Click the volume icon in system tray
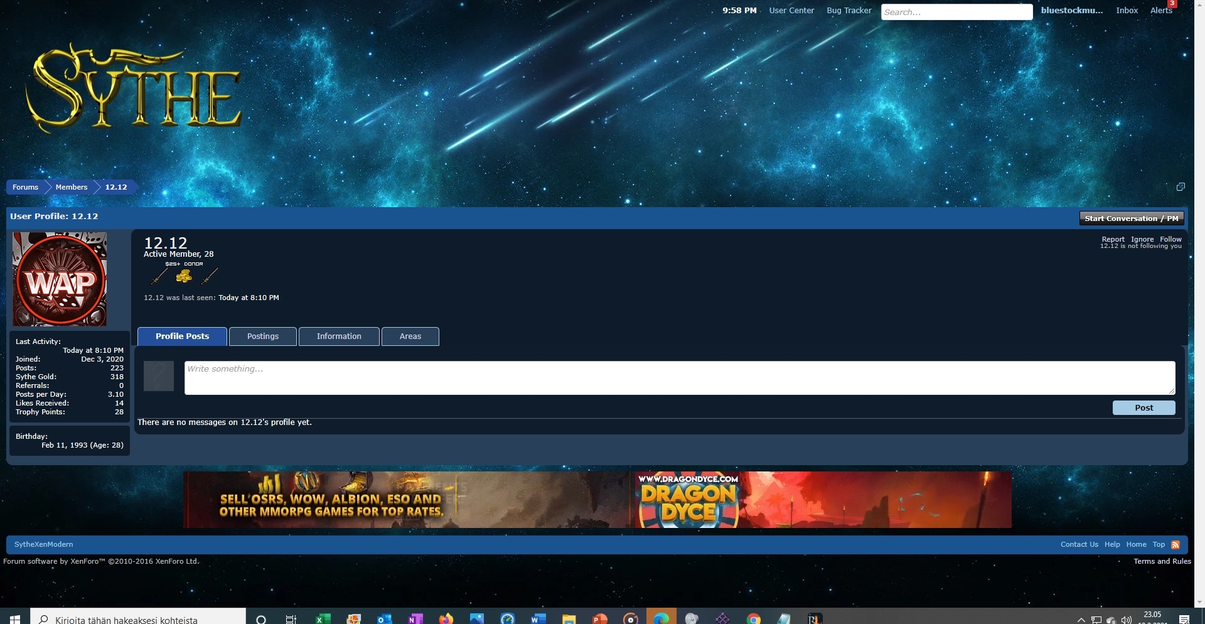This screenshot has height=624, width=1205. [1127, 620]
